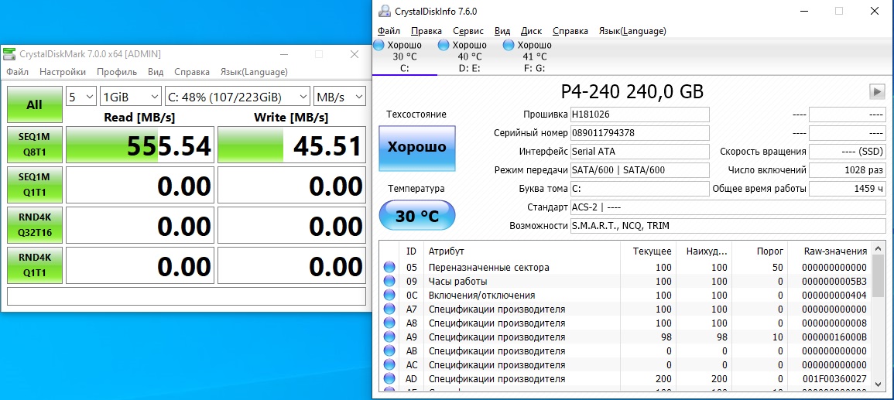Image resolution: width=894 pixels, height=400 pixels.
Task: Click status orb for attribute A7 row
Action: 389,309
